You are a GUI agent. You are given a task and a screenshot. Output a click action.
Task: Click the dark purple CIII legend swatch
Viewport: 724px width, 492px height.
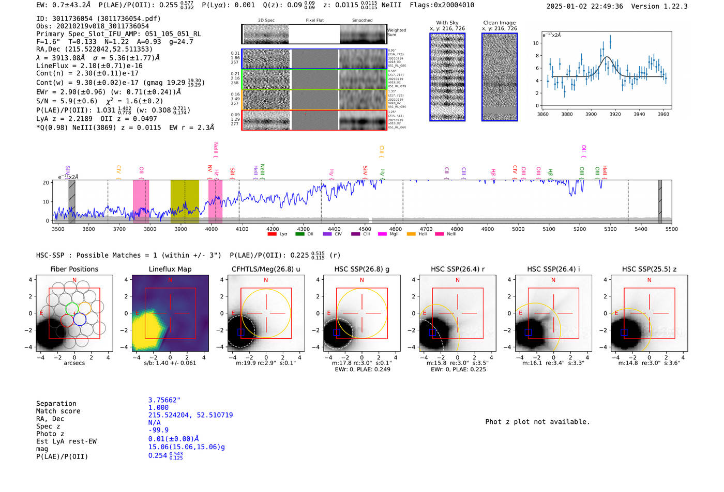(355, 234)
